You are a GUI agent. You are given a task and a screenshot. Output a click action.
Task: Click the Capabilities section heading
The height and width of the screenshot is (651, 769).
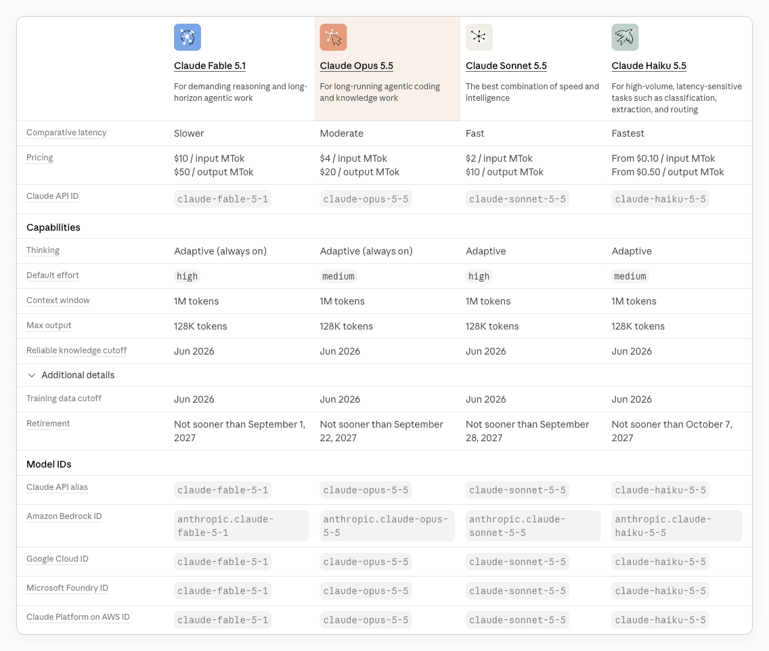[x=53, y=227]
